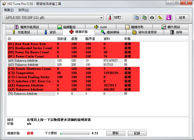Click the copy text to clipboard icon
This screenshot has width=194, height=140.
[136, 18]
